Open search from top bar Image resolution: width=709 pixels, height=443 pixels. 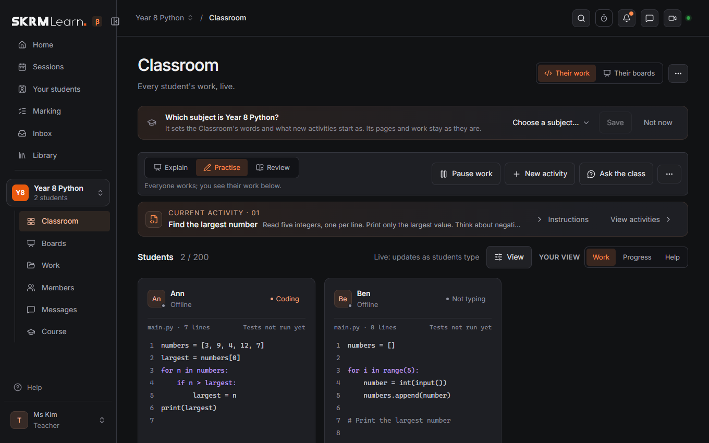581,18
